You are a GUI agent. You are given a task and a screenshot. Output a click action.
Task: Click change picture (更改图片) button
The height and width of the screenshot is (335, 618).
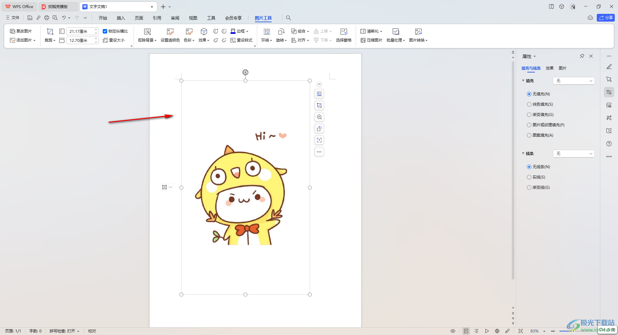click(x=21, y=31)
